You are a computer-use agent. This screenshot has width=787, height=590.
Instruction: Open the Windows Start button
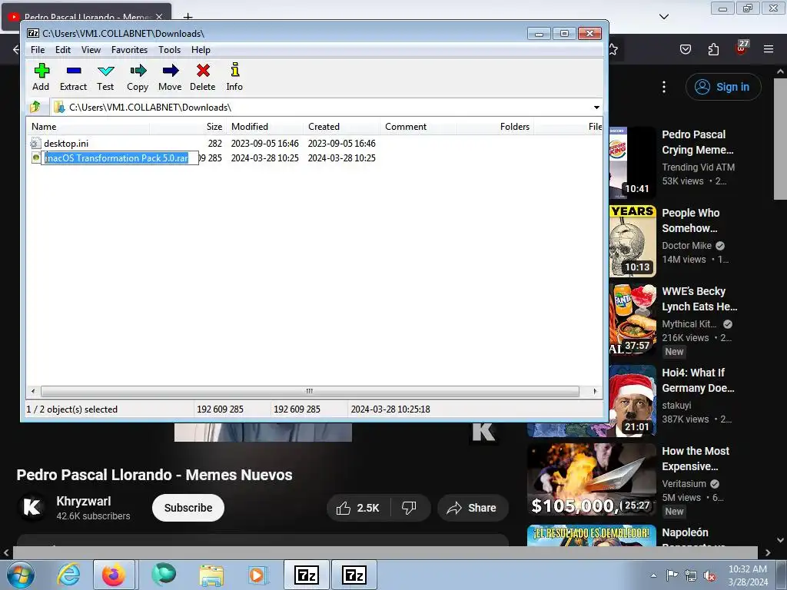click(x=19, y=575)
